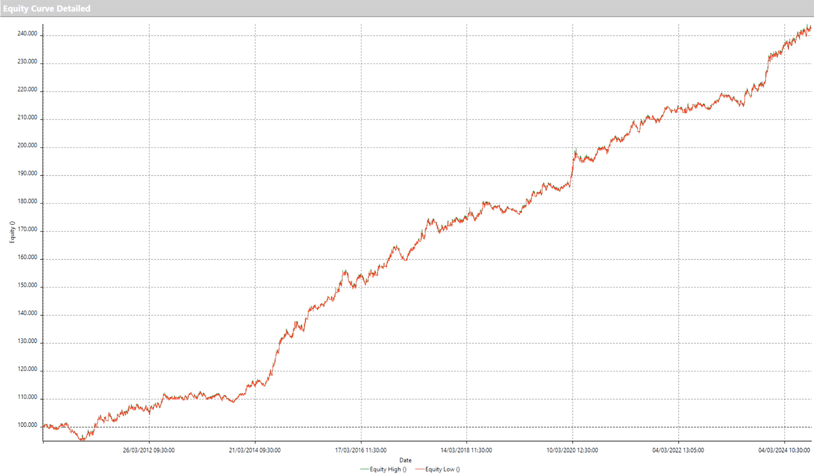The image size is (814, 474).
Task: Click the 26/03/2012 09:30:00 date label
Action: click(x=149, y=450)
